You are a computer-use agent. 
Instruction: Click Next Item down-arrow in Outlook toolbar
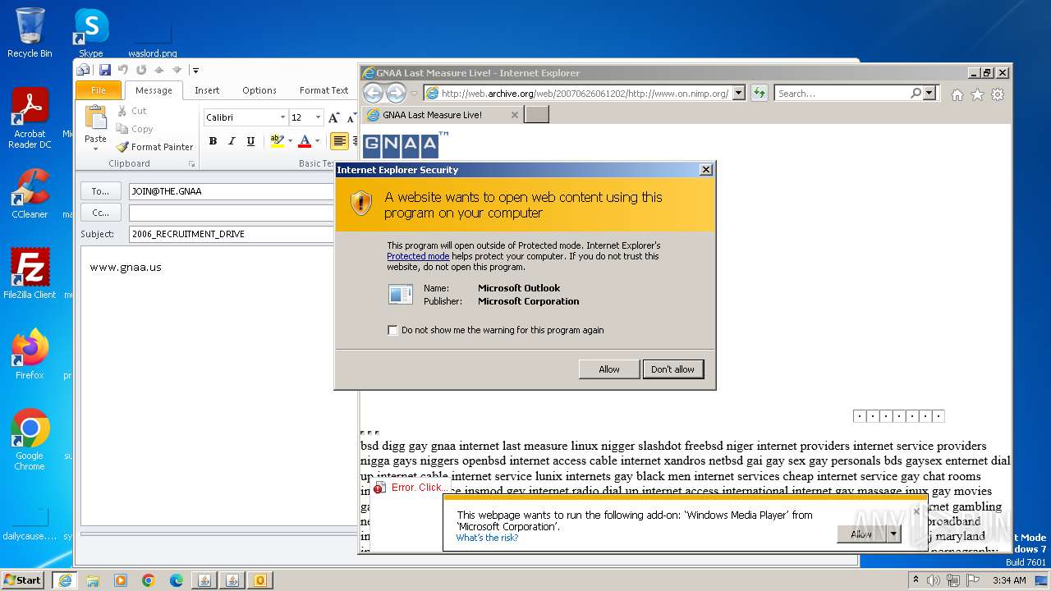click(x=177, y=70)
